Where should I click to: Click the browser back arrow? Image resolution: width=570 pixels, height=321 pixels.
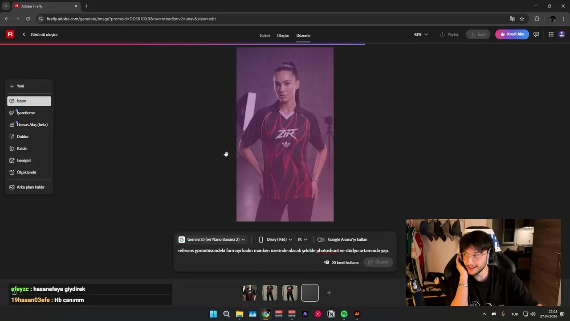6,19
